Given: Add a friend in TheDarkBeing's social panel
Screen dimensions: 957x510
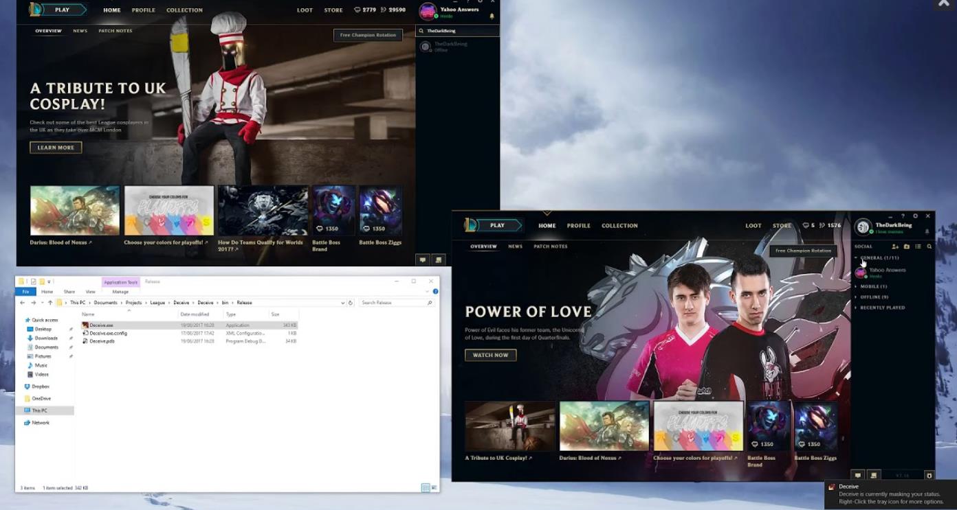Looking at the screenshot, I should pos(895,246).
